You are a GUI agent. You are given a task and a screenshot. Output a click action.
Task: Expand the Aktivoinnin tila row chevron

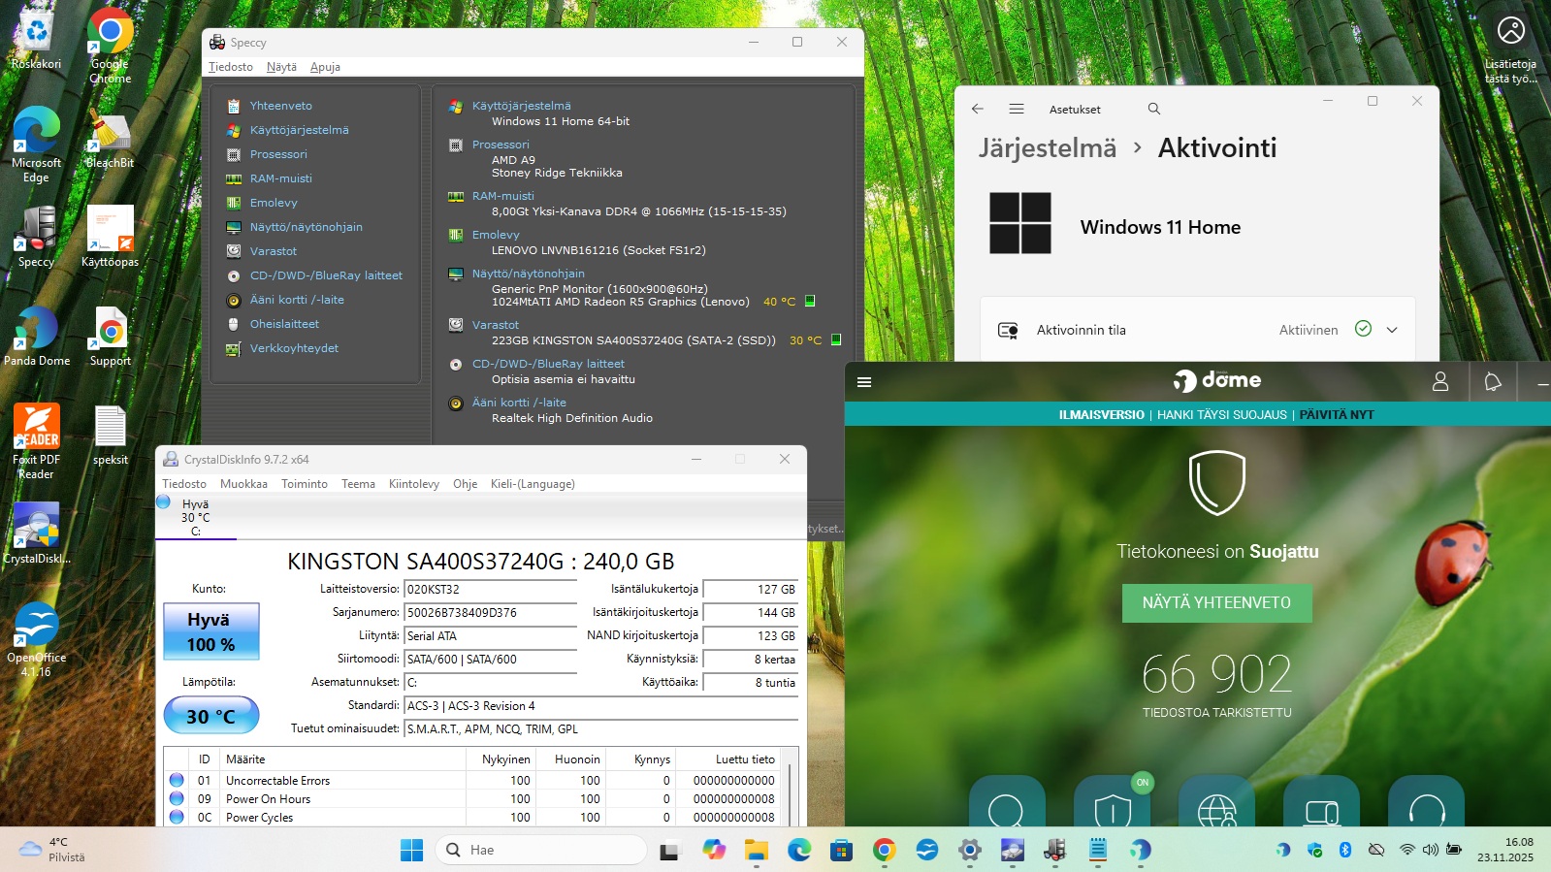[x=1392, y=330]
